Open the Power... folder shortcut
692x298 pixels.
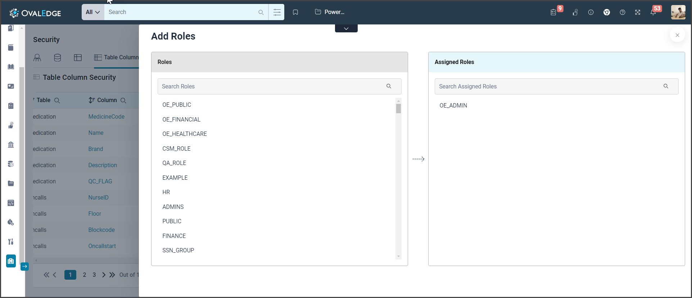click(x=330, y=12)
